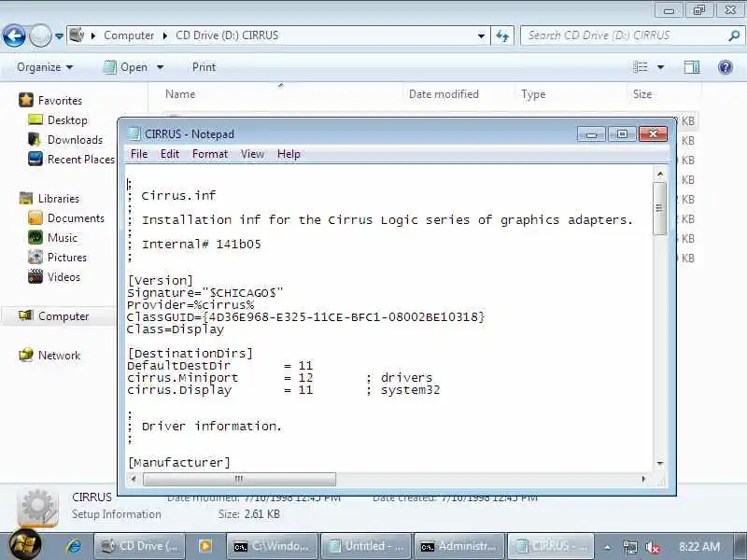Screen dimensions: 747x560
Task: Open Notepad File menu
Action: pos(139,154)
